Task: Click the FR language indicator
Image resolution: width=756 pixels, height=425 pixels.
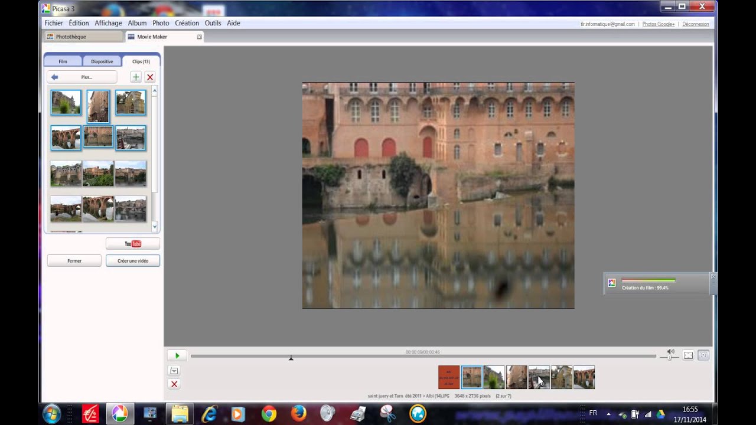Action: 593,413
